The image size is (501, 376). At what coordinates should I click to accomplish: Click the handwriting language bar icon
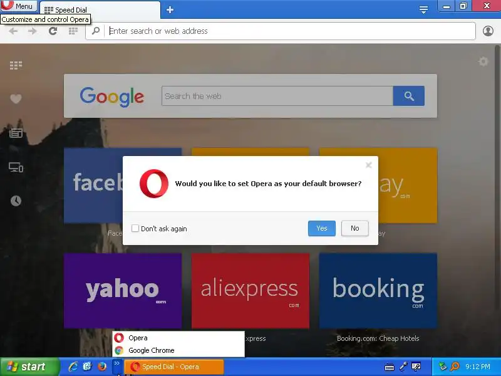coord(416,367)
